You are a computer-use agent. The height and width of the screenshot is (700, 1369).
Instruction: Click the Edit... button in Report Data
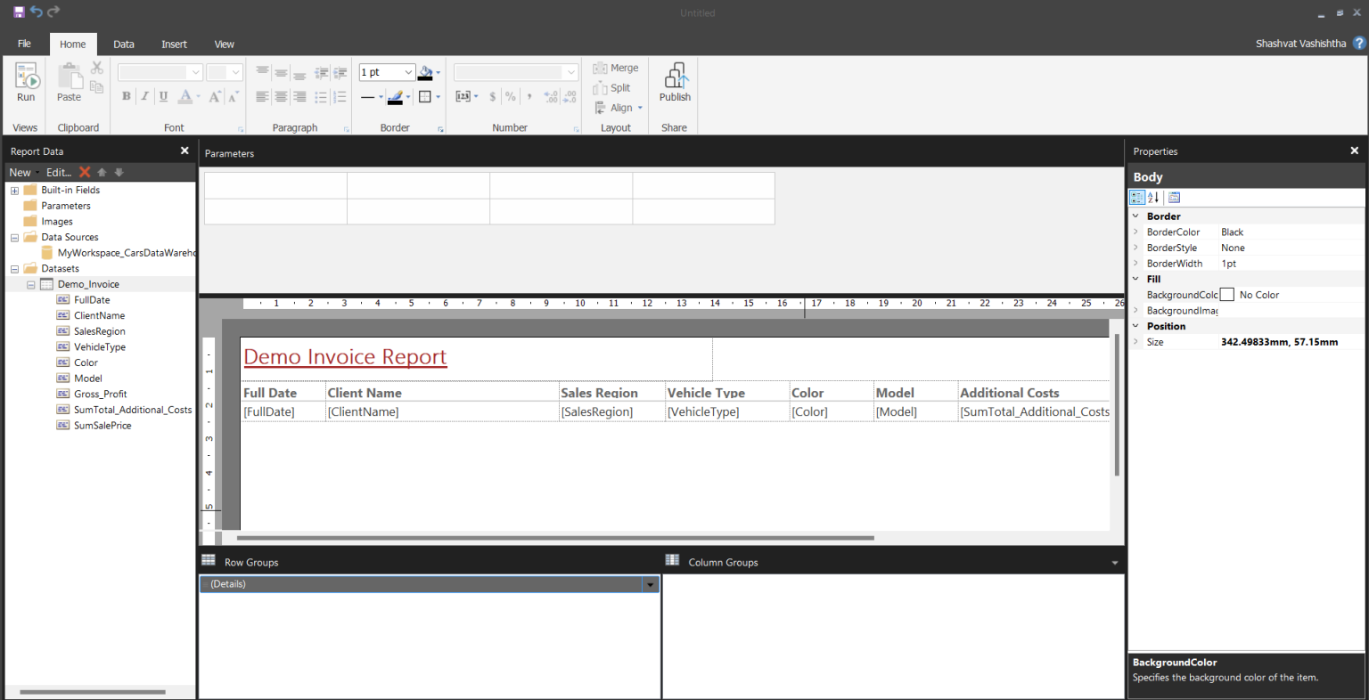(x=58, y=172)
